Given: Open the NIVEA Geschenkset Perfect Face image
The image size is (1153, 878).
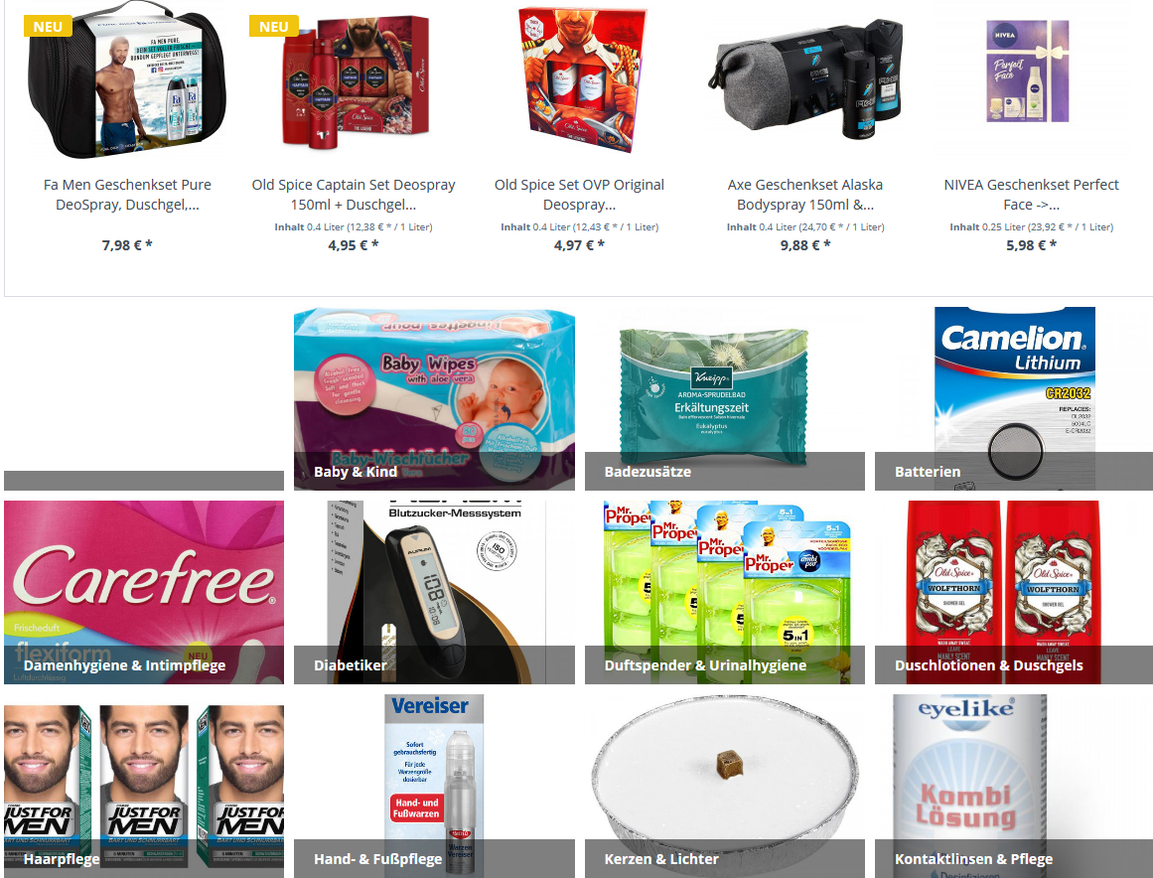Looking at the screenshot, I should [x=1032, y=72].
